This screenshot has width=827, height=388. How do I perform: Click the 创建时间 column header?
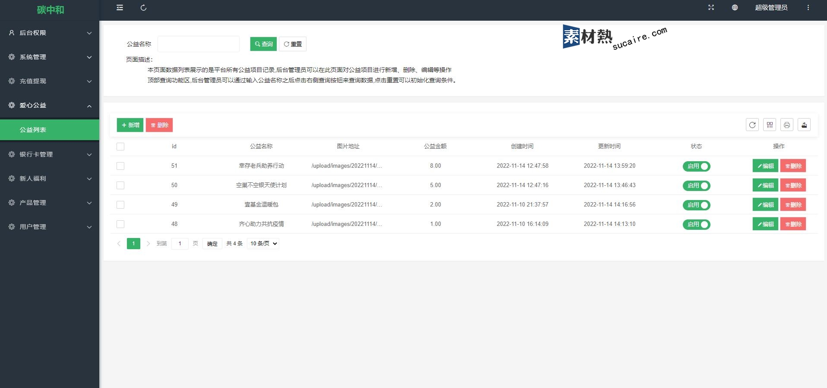[x=522, y=147]
